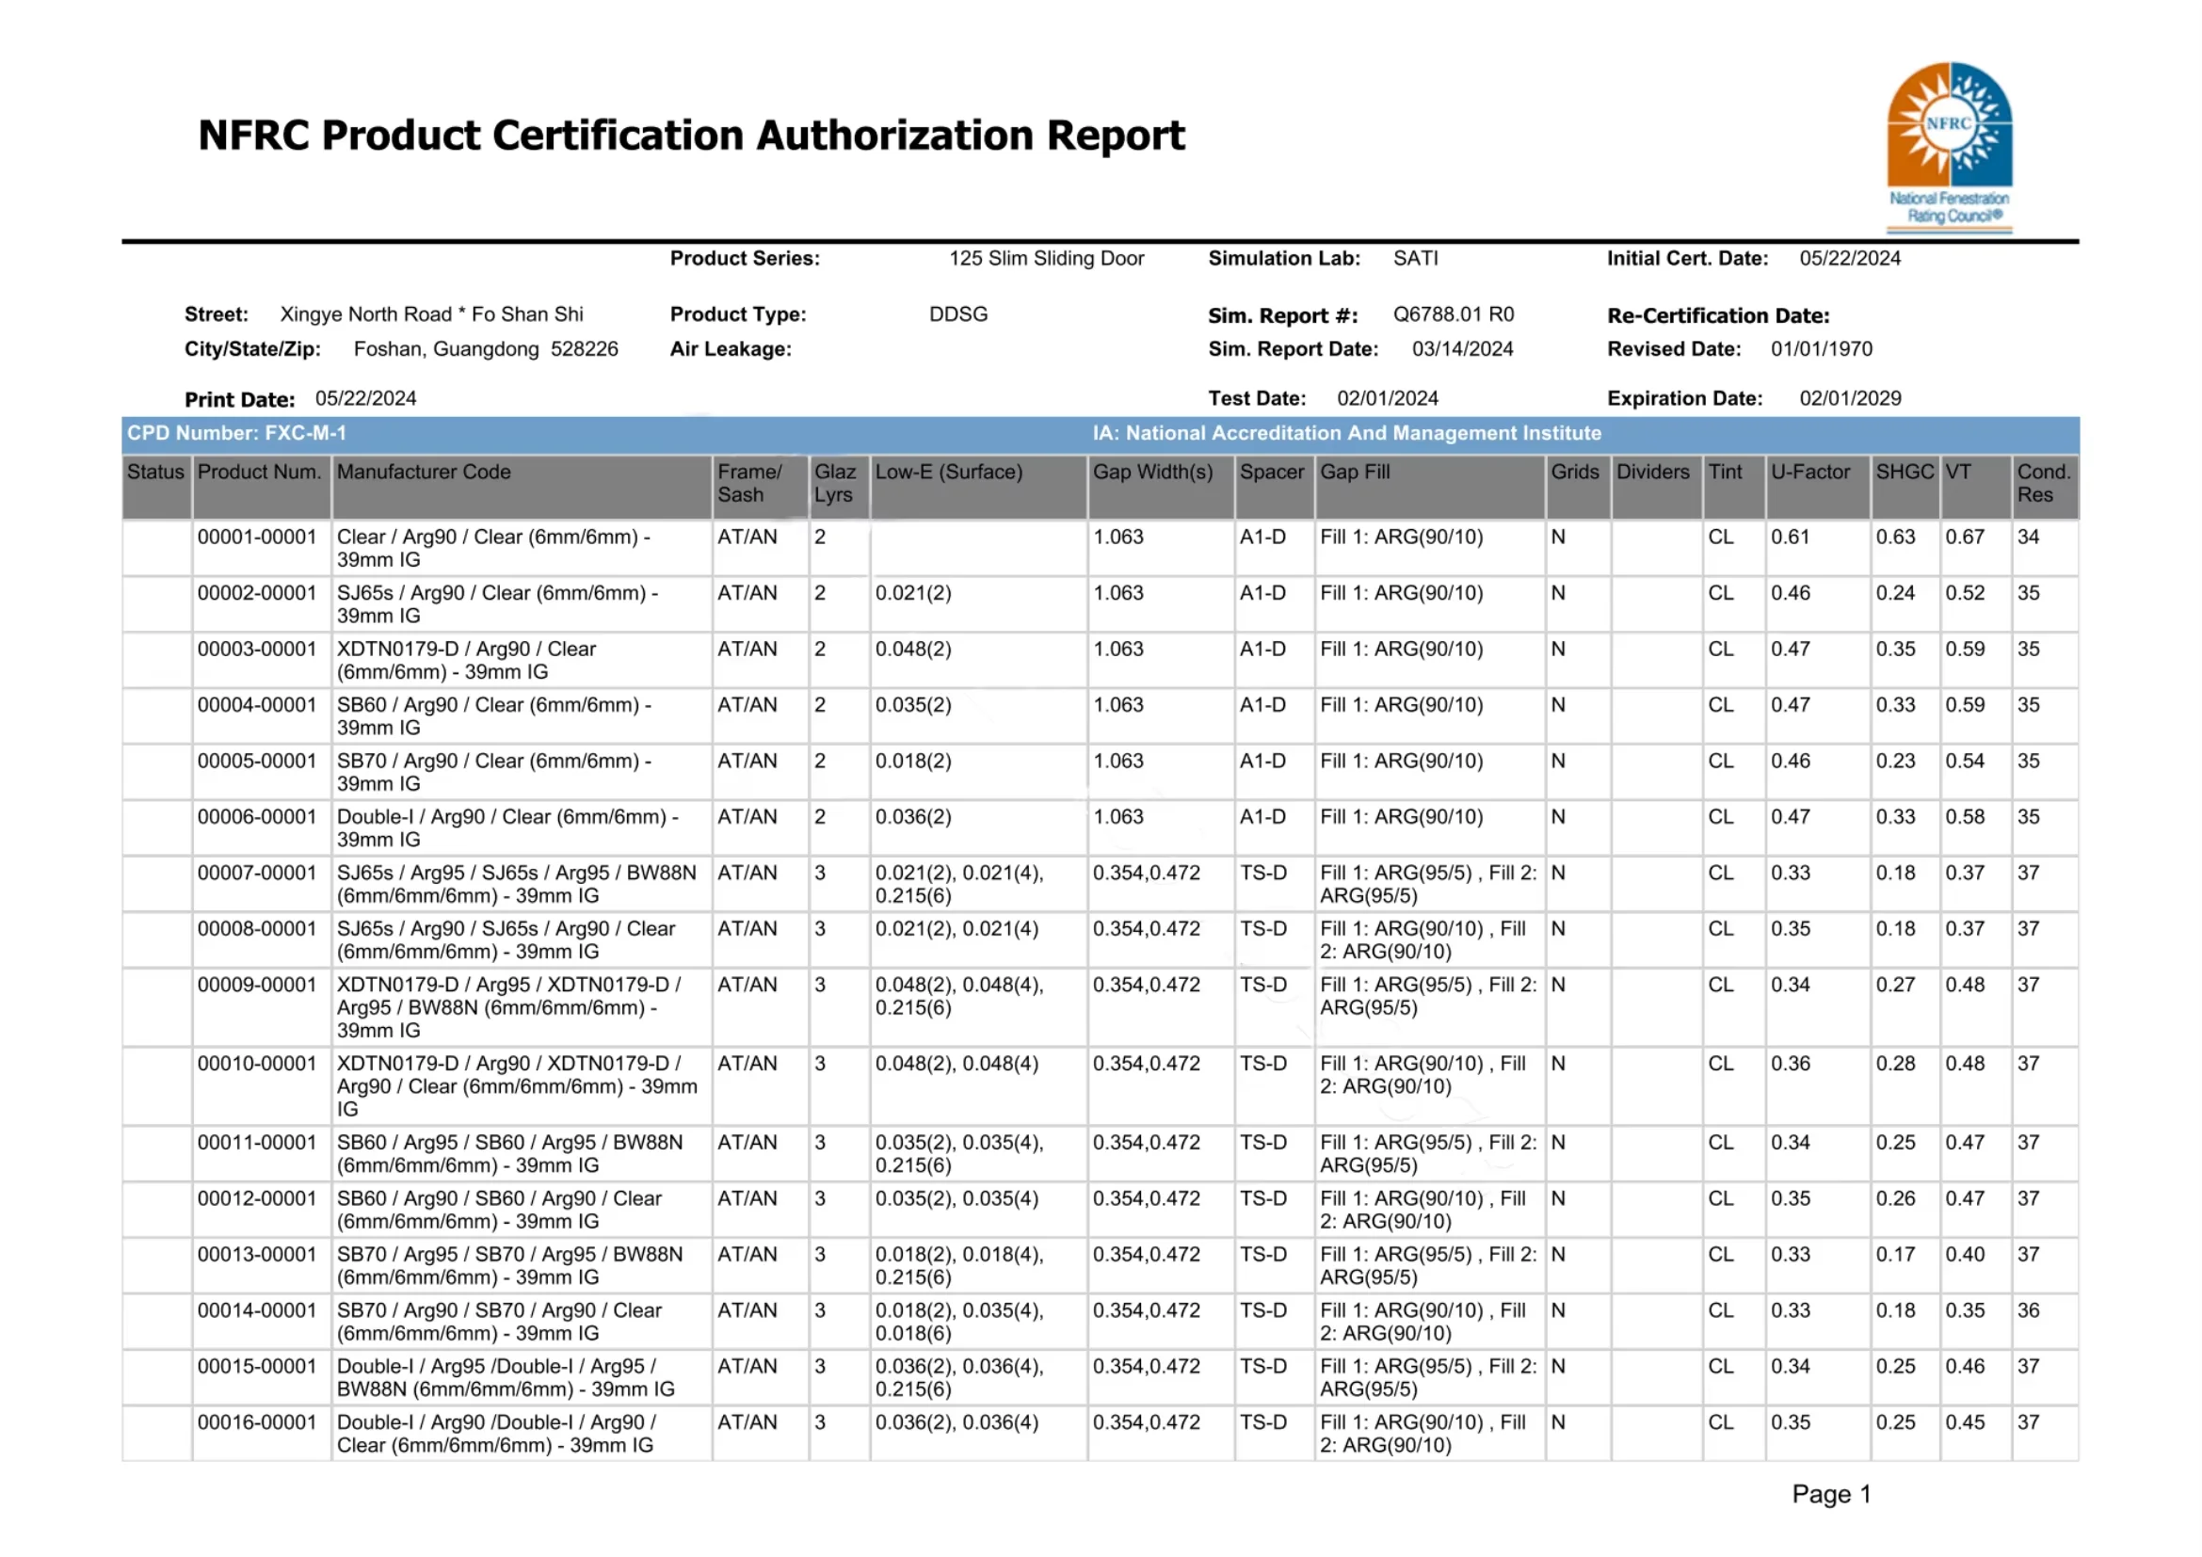This screenshot has height=1557, width=2202.
Task: Click the NFRC logo image
Action: pos(1949,147)
